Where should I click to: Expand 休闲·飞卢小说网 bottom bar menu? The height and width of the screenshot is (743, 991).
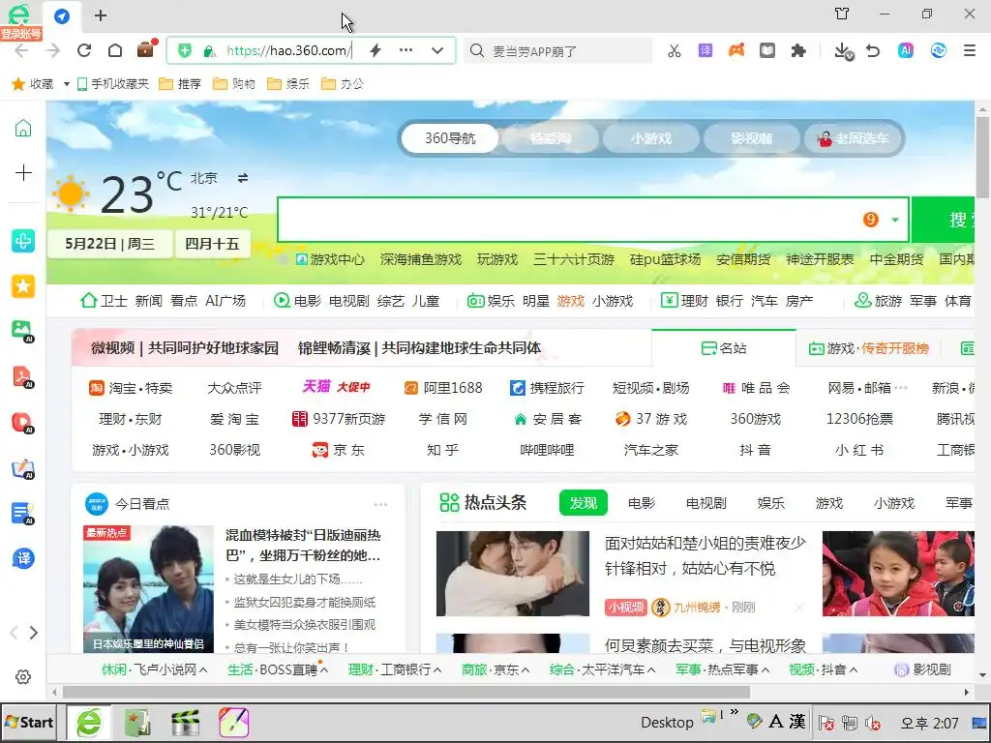tap(154, 669)
